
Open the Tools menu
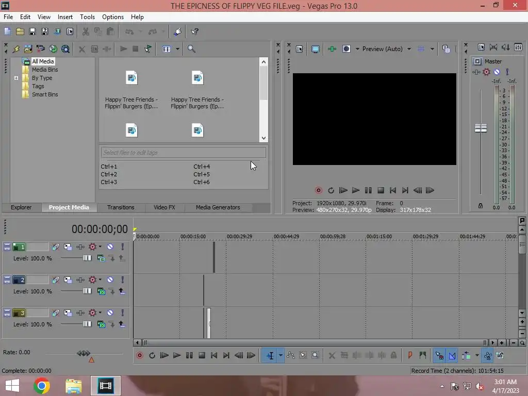[87, 17]
